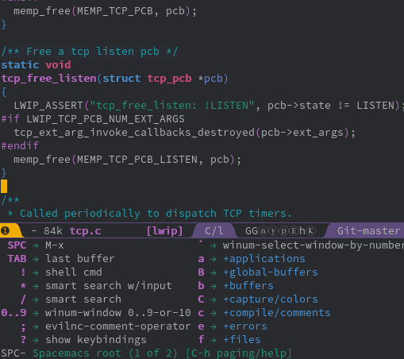Click the '#endif' directive line

tap(20, 146)
